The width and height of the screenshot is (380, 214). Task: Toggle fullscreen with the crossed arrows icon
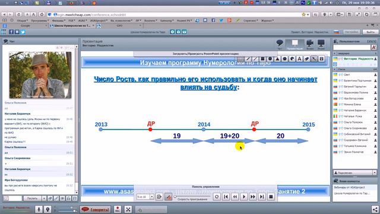tap(128, 209)
